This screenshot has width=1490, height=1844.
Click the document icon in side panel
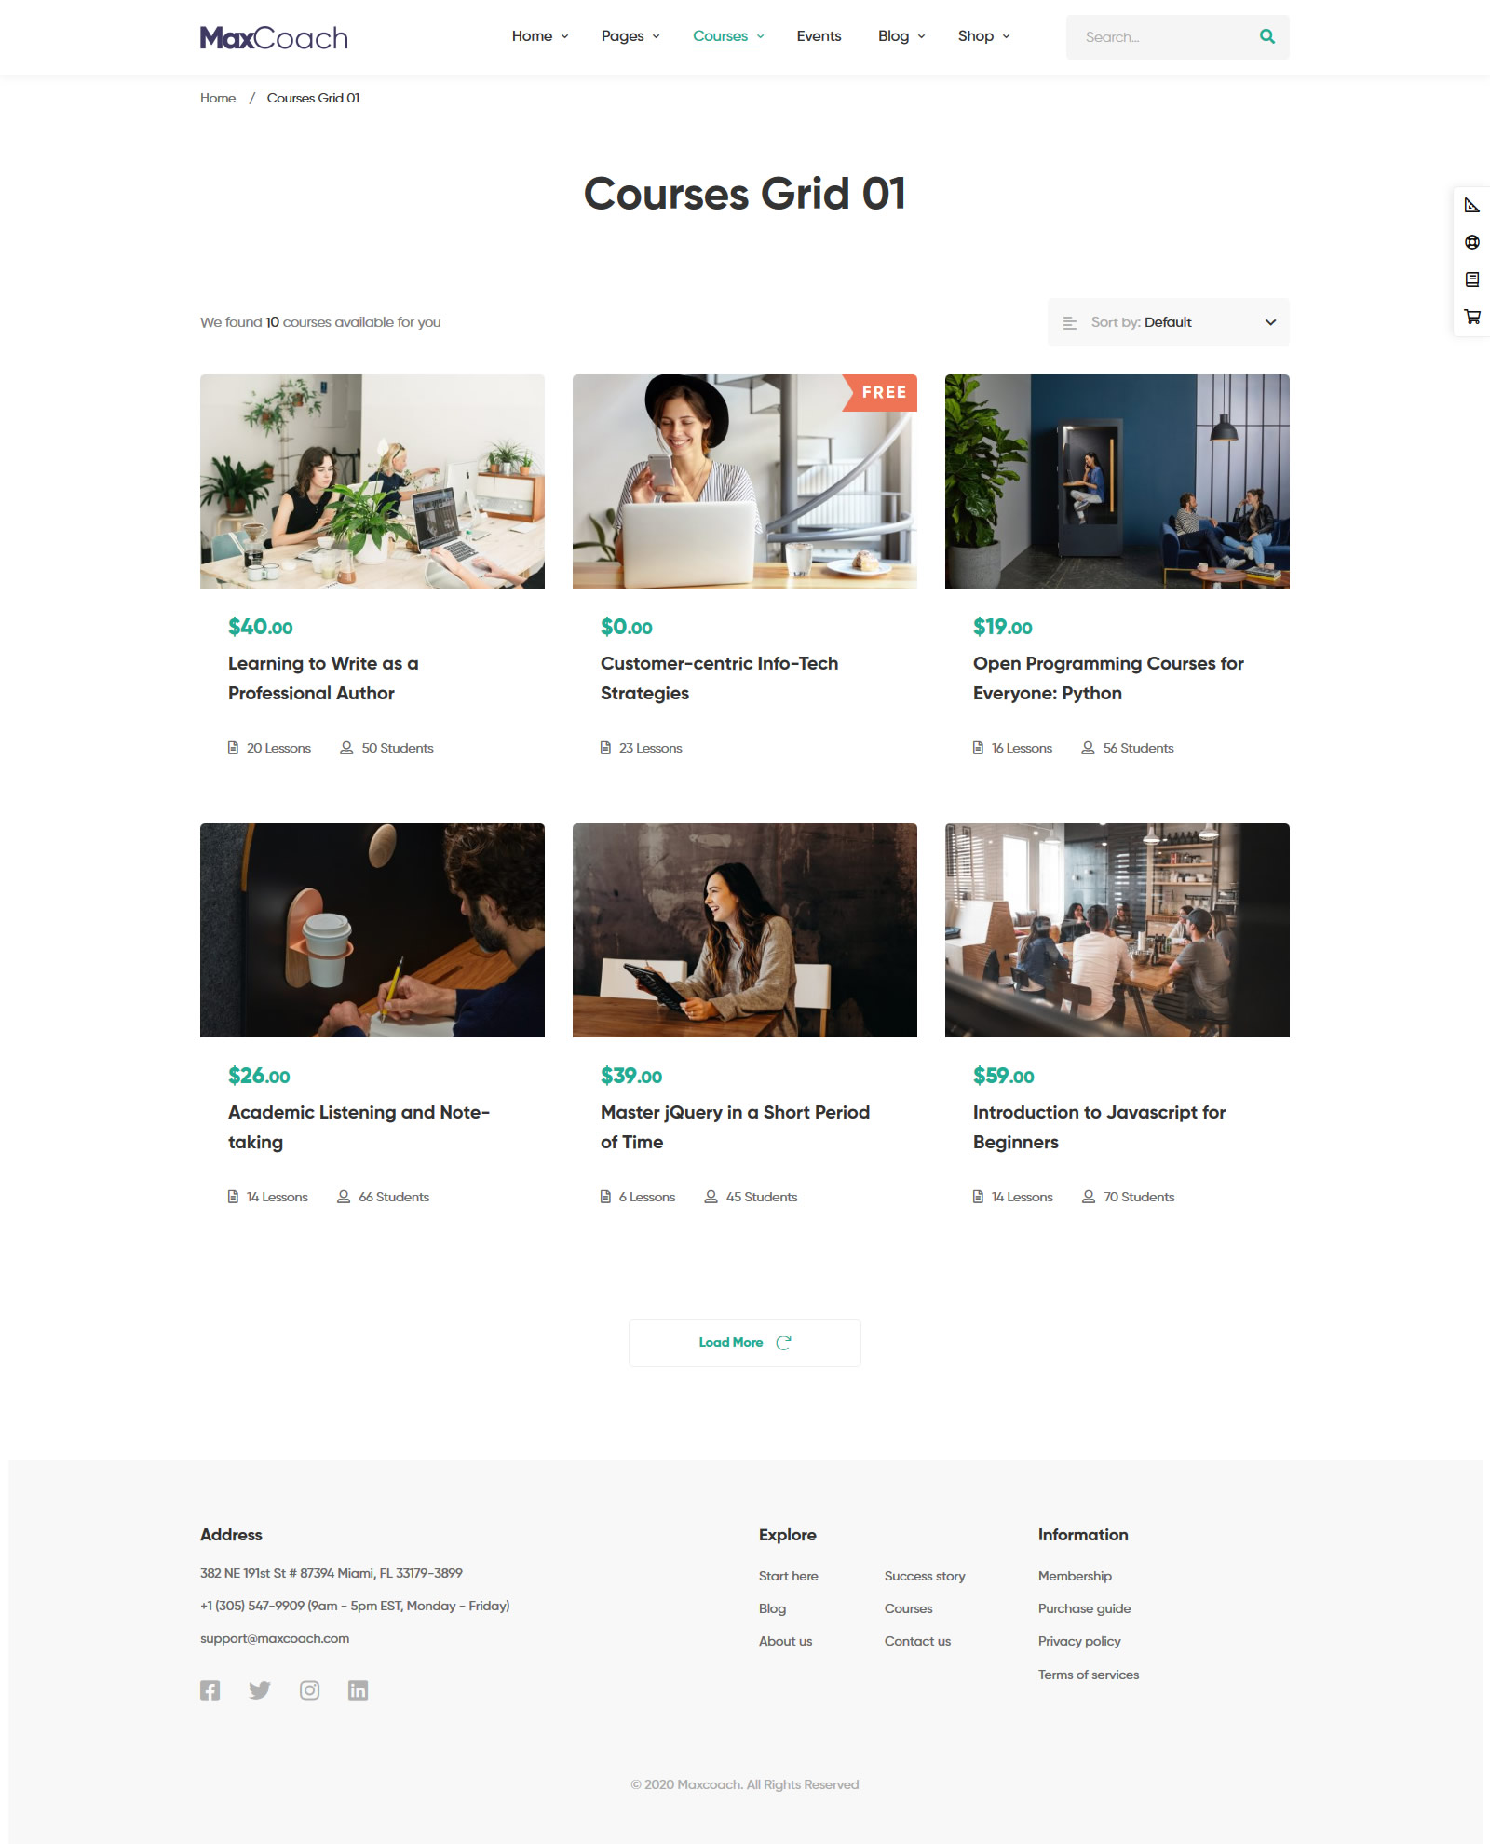point(1472,279)
